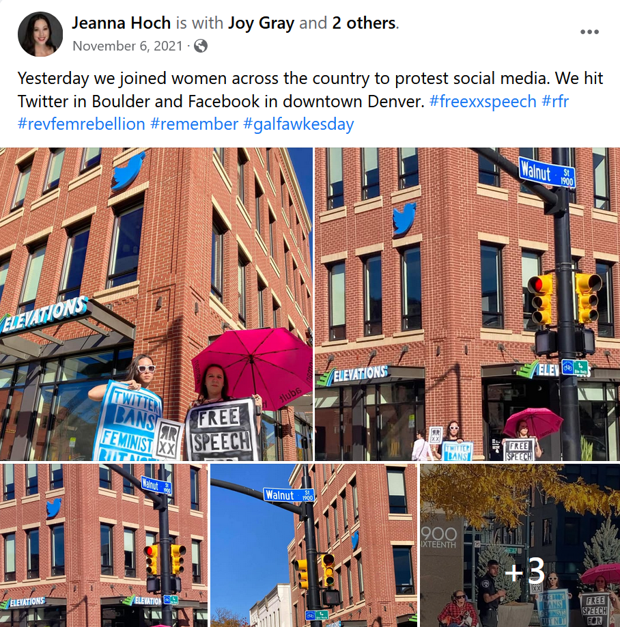Open bottom-middle photo with blue sky
This screenshot has height=627, width=620.
pyautogui.click(x=314, y=545)
